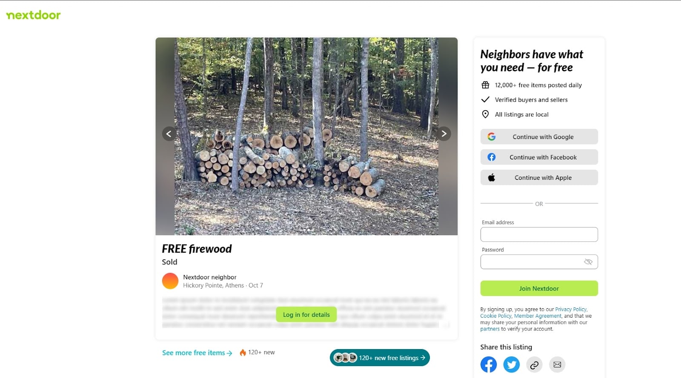681x378 pixels.
Task: Continue with Apple
Action: [539, 178]
